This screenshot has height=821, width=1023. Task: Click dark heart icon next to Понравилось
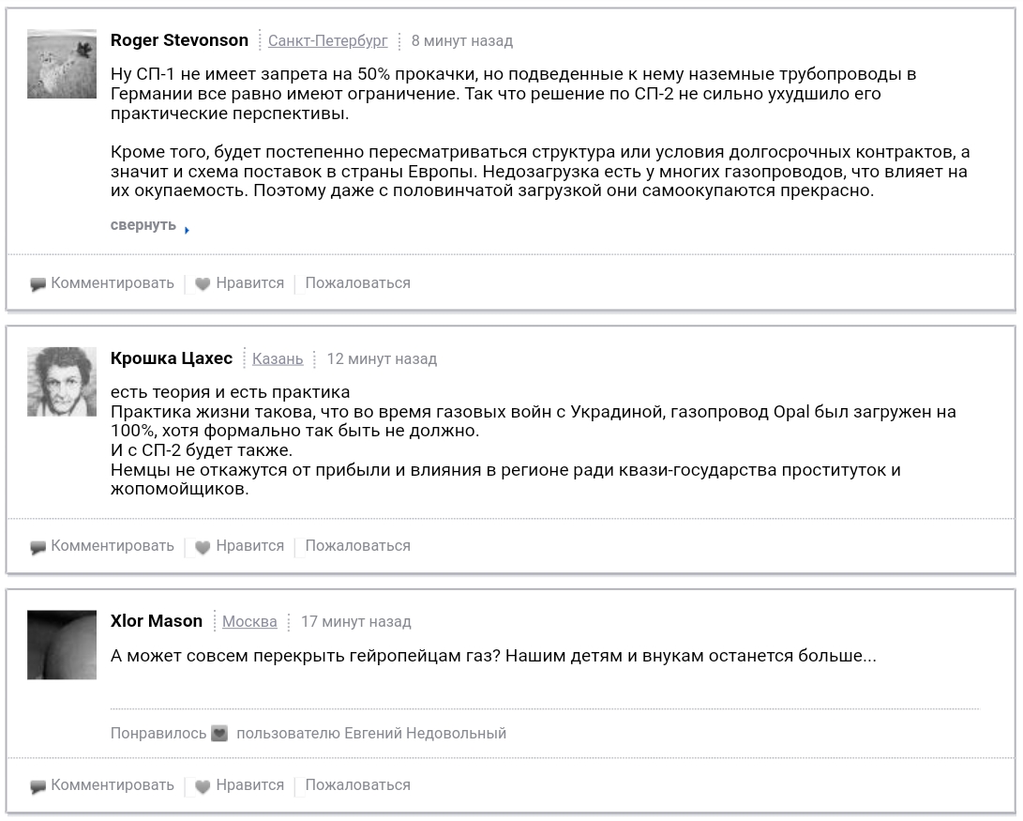tap(219, 734)
